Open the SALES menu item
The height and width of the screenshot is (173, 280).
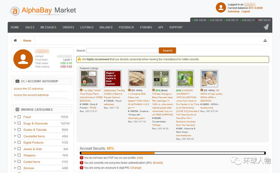click(x=30, y=27)
